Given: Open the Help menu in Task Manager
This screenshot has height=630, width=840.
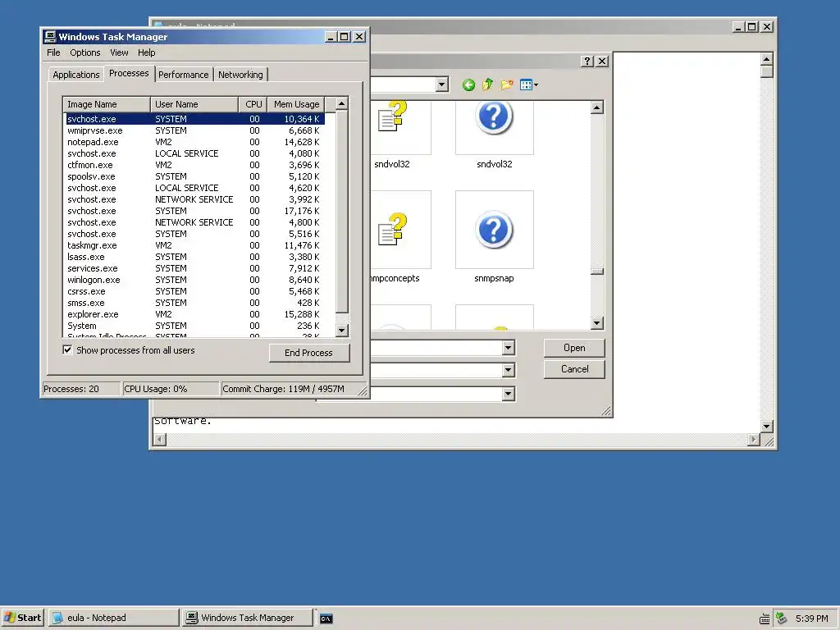Looking at the screenshot, I should tap(146, 52).
